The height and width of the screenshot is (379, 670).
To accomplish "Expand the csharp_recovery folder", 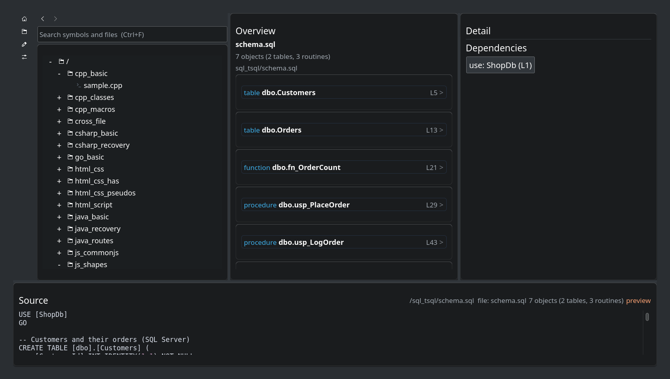I will click(x=59, y=145).
